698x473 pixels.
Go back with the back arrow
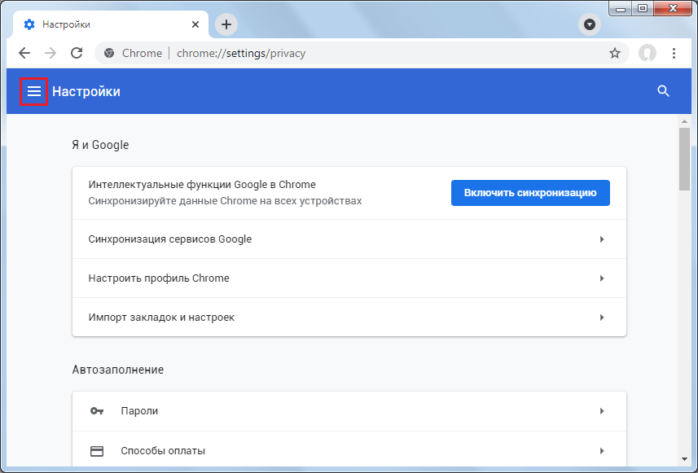[24, 54]
